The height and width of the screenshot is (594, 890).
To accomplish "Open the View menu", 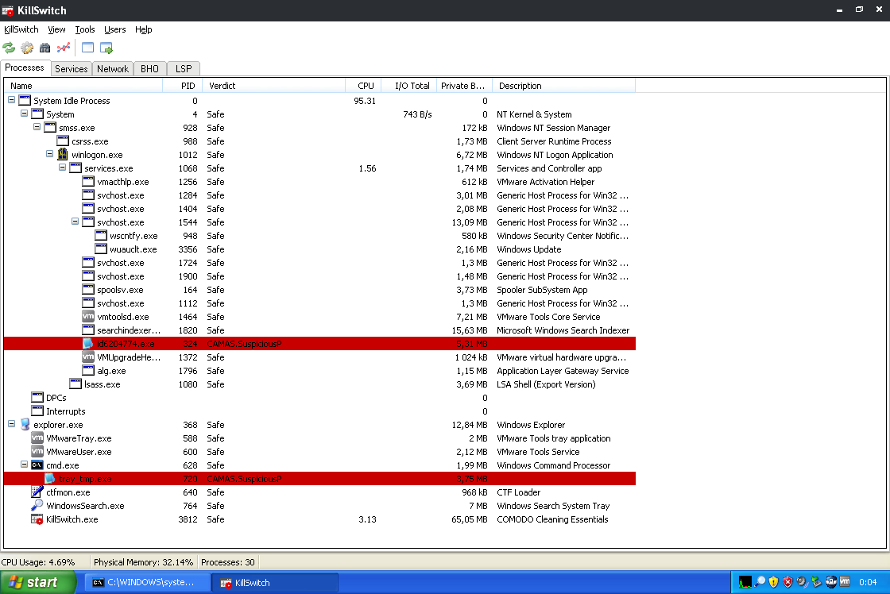I will coord(56,29).
